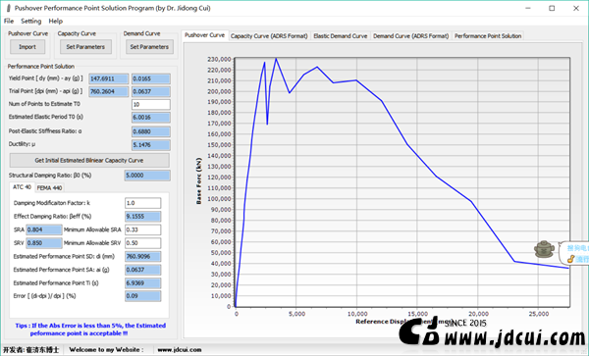
Task: Import a pushover curve
Action: [27, 47]
